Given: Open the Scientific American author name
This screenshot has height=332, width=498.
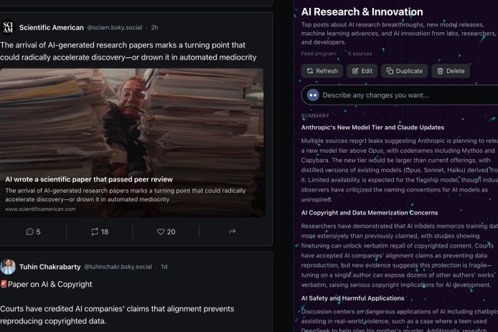Looking at the screenshot, I should pos(51,28).
